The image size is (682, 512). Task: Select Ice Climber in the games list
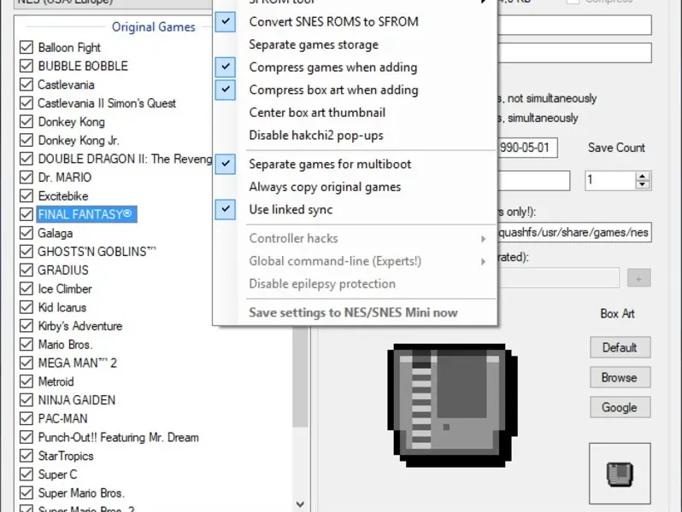(x=65, y=288)
